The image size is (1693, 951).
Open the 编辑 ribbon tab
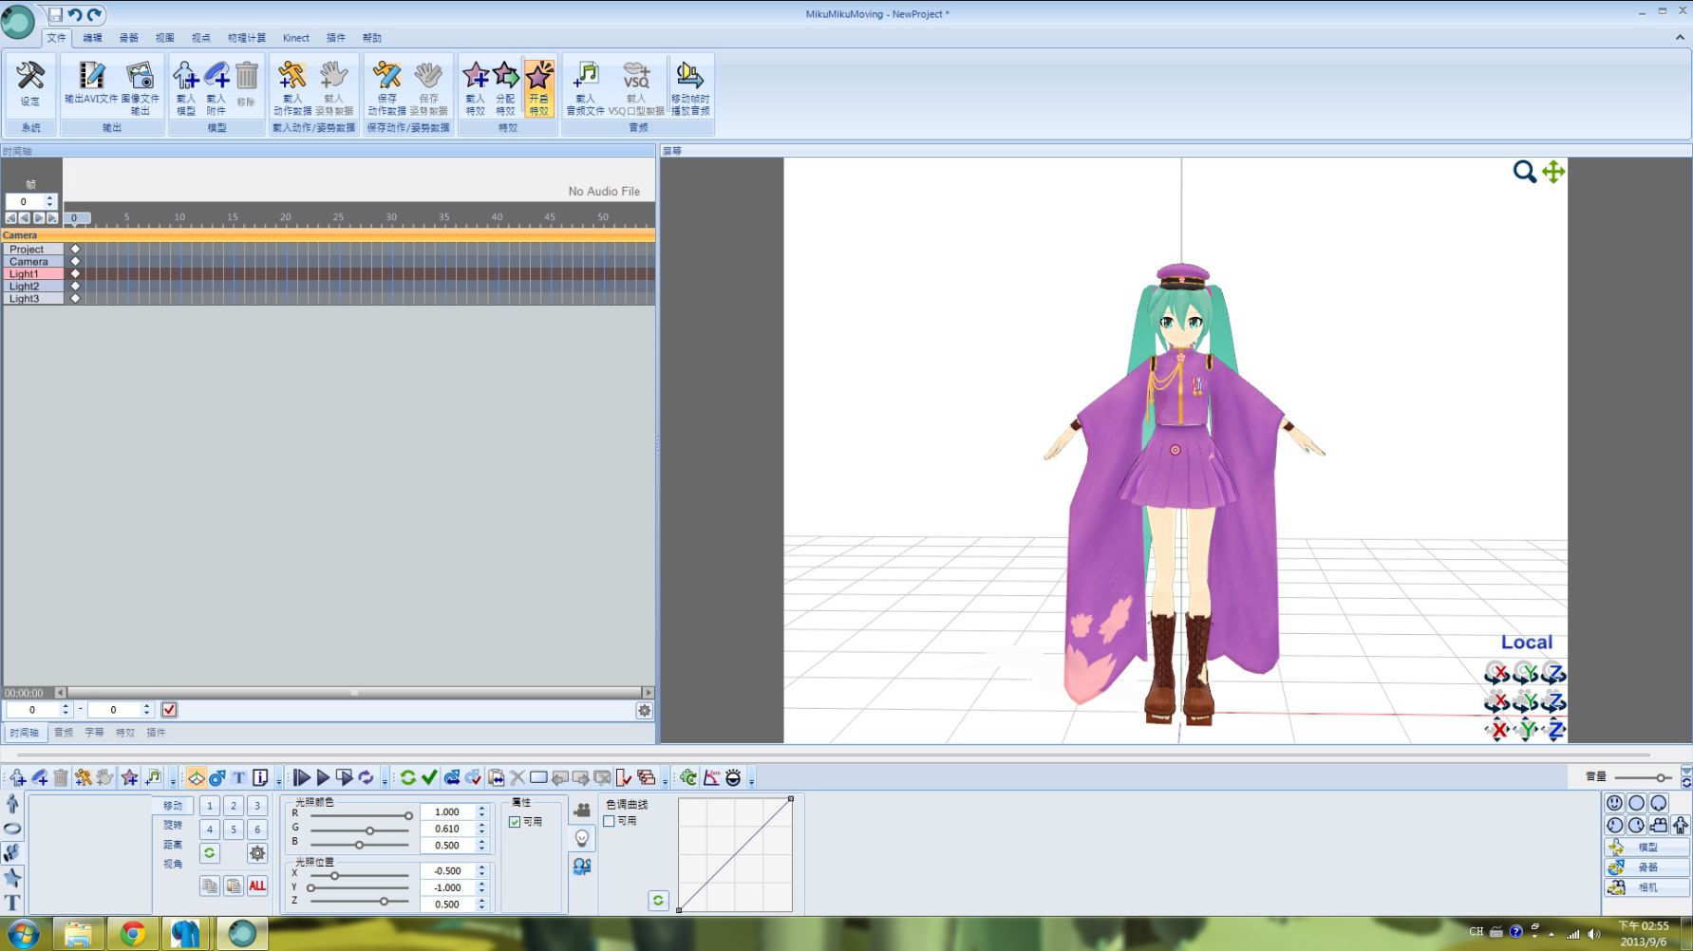[92, 38]
